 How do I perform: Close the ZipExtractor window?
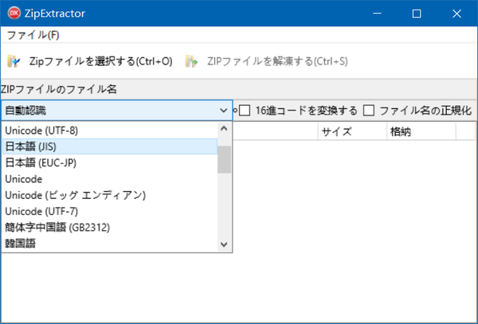point(456,14)
